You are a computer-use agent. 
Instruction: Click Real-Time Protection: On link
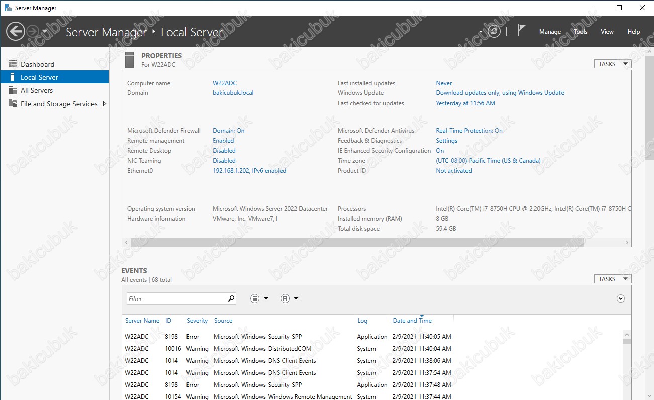pyautogui.click(x=469, y=131)
